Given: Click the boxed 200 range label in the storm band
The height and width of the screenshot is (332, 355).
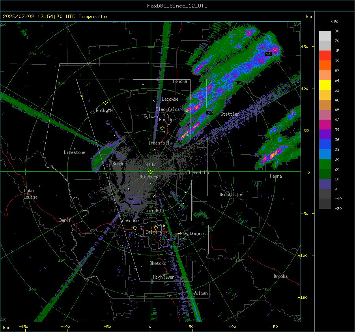Looking at the screenshot, I should point(268,54).
